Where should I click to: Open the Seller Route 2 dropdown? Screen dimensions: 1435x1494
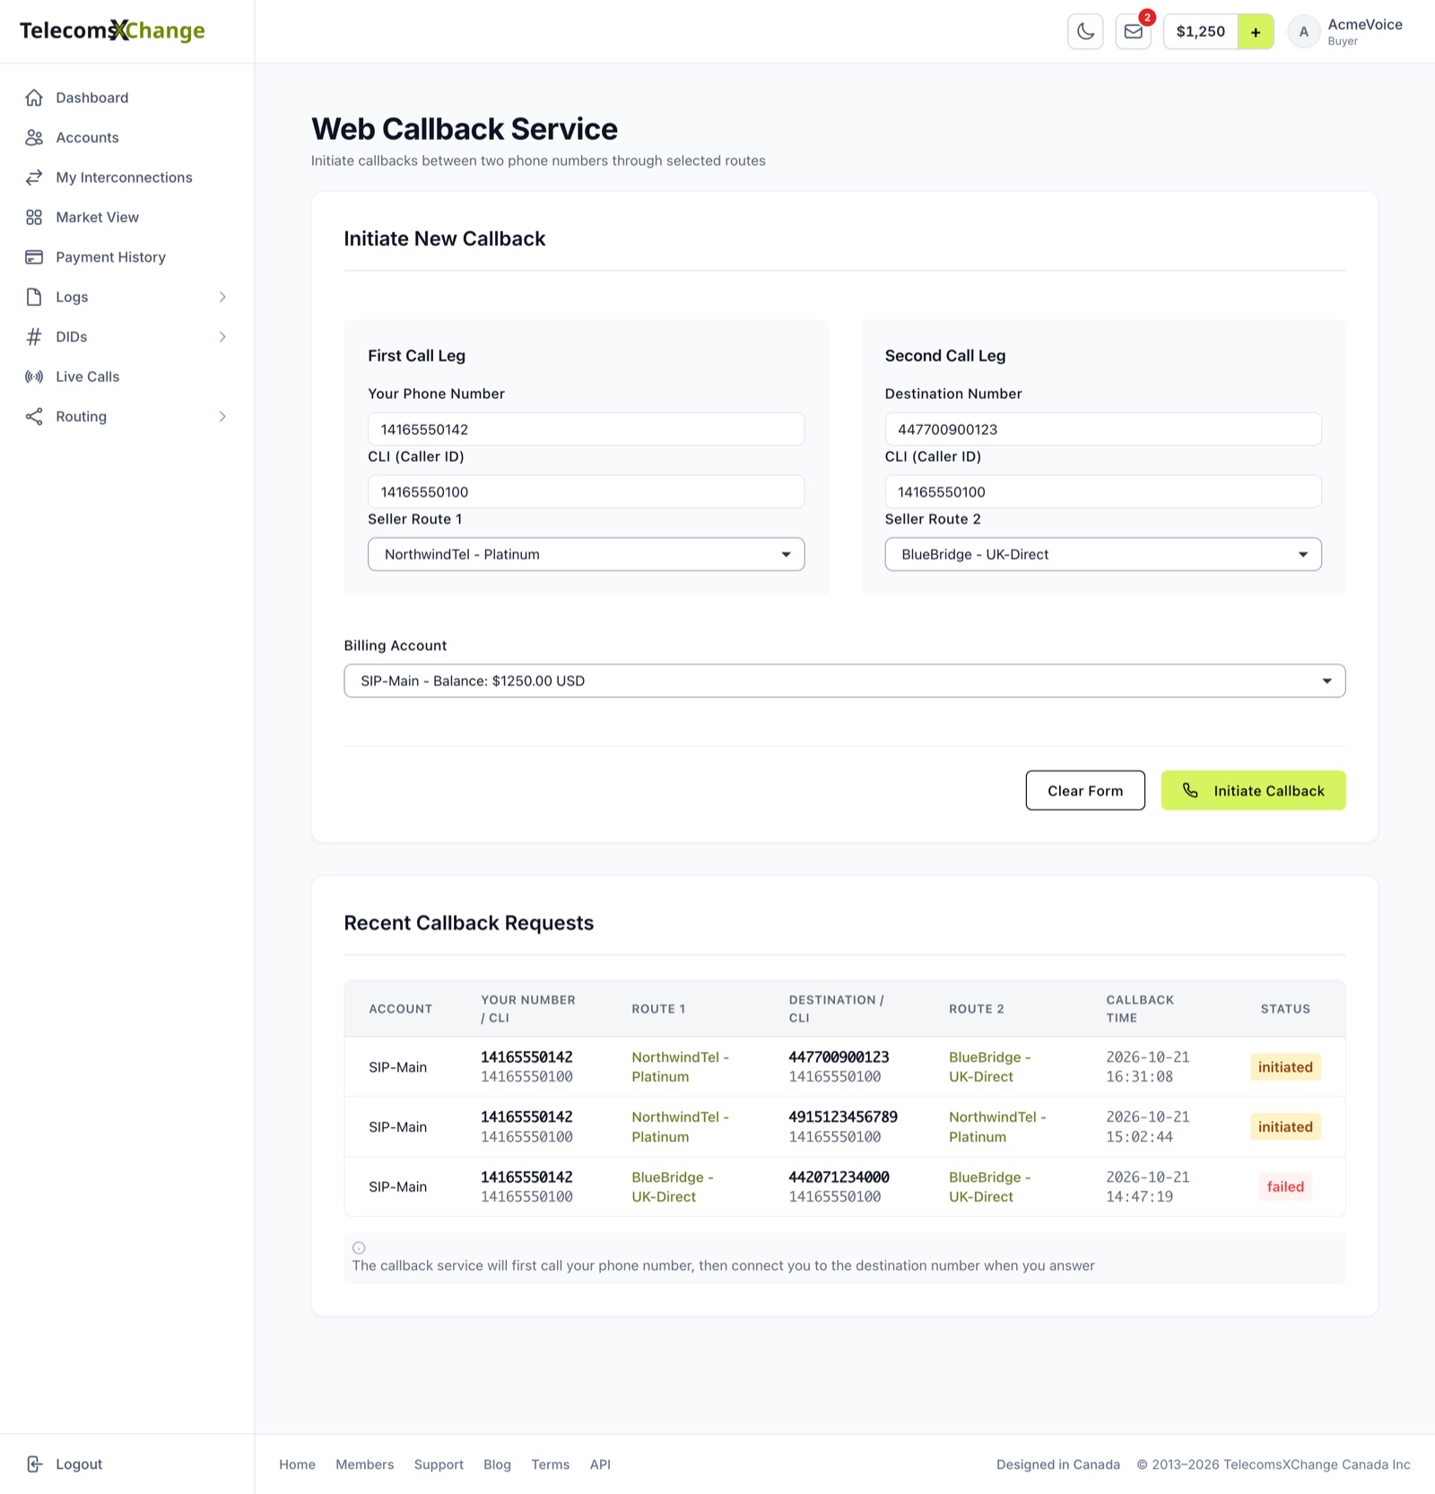click(x=1103, y=554)
